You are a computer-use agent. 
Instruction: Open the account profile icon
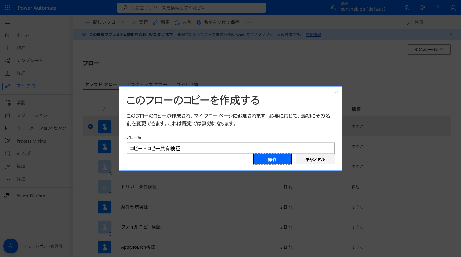point(453,8)
